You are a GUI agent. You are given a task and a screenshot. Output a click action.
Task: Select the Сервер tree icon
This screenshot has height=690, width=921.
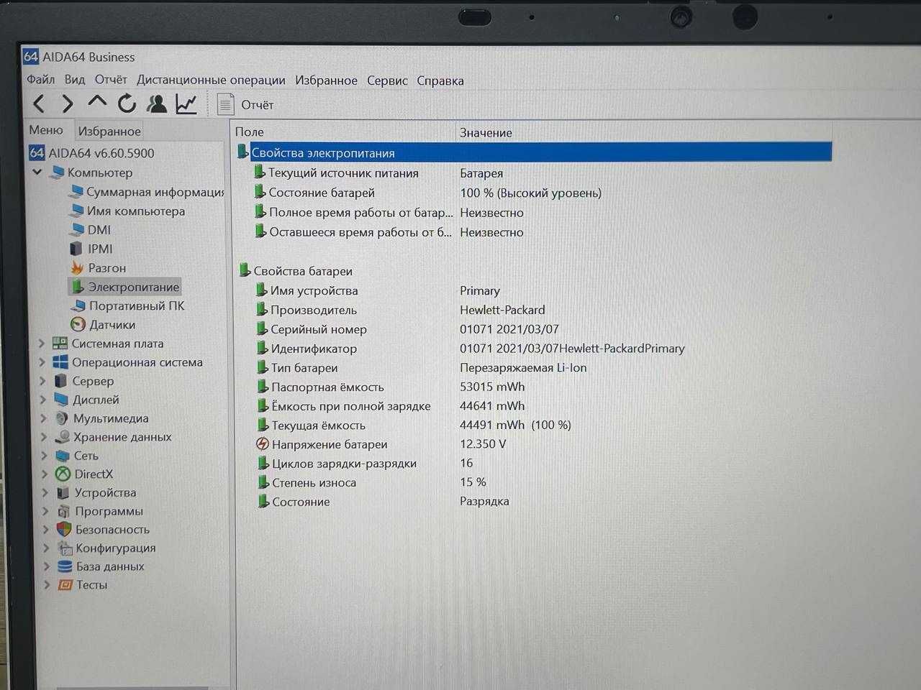coord(61,381)
